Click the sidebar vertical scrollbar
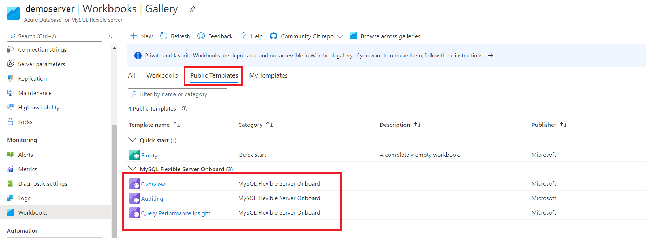This screenshot has width=646, height=238. (114, 181)
